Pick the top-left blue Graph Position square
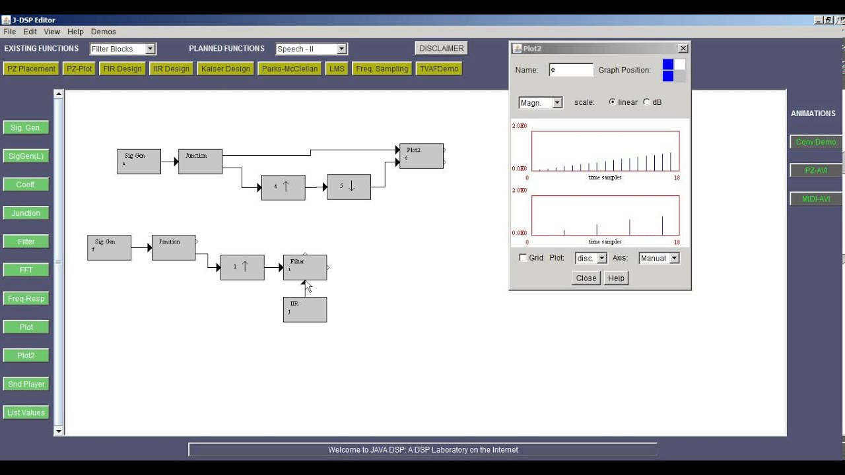 [x=668, y=65]
